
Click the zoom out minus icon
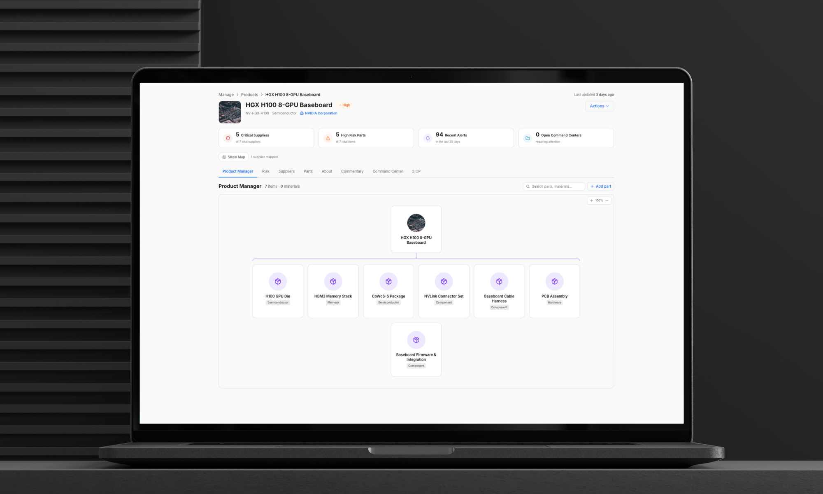607,200
